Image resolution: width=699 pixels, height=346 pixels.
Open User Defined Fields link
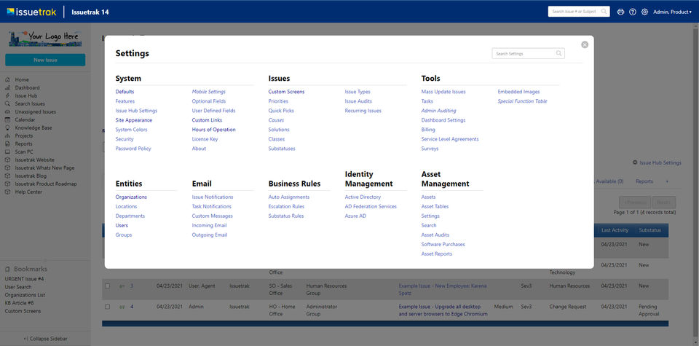(x=213, y=111)
